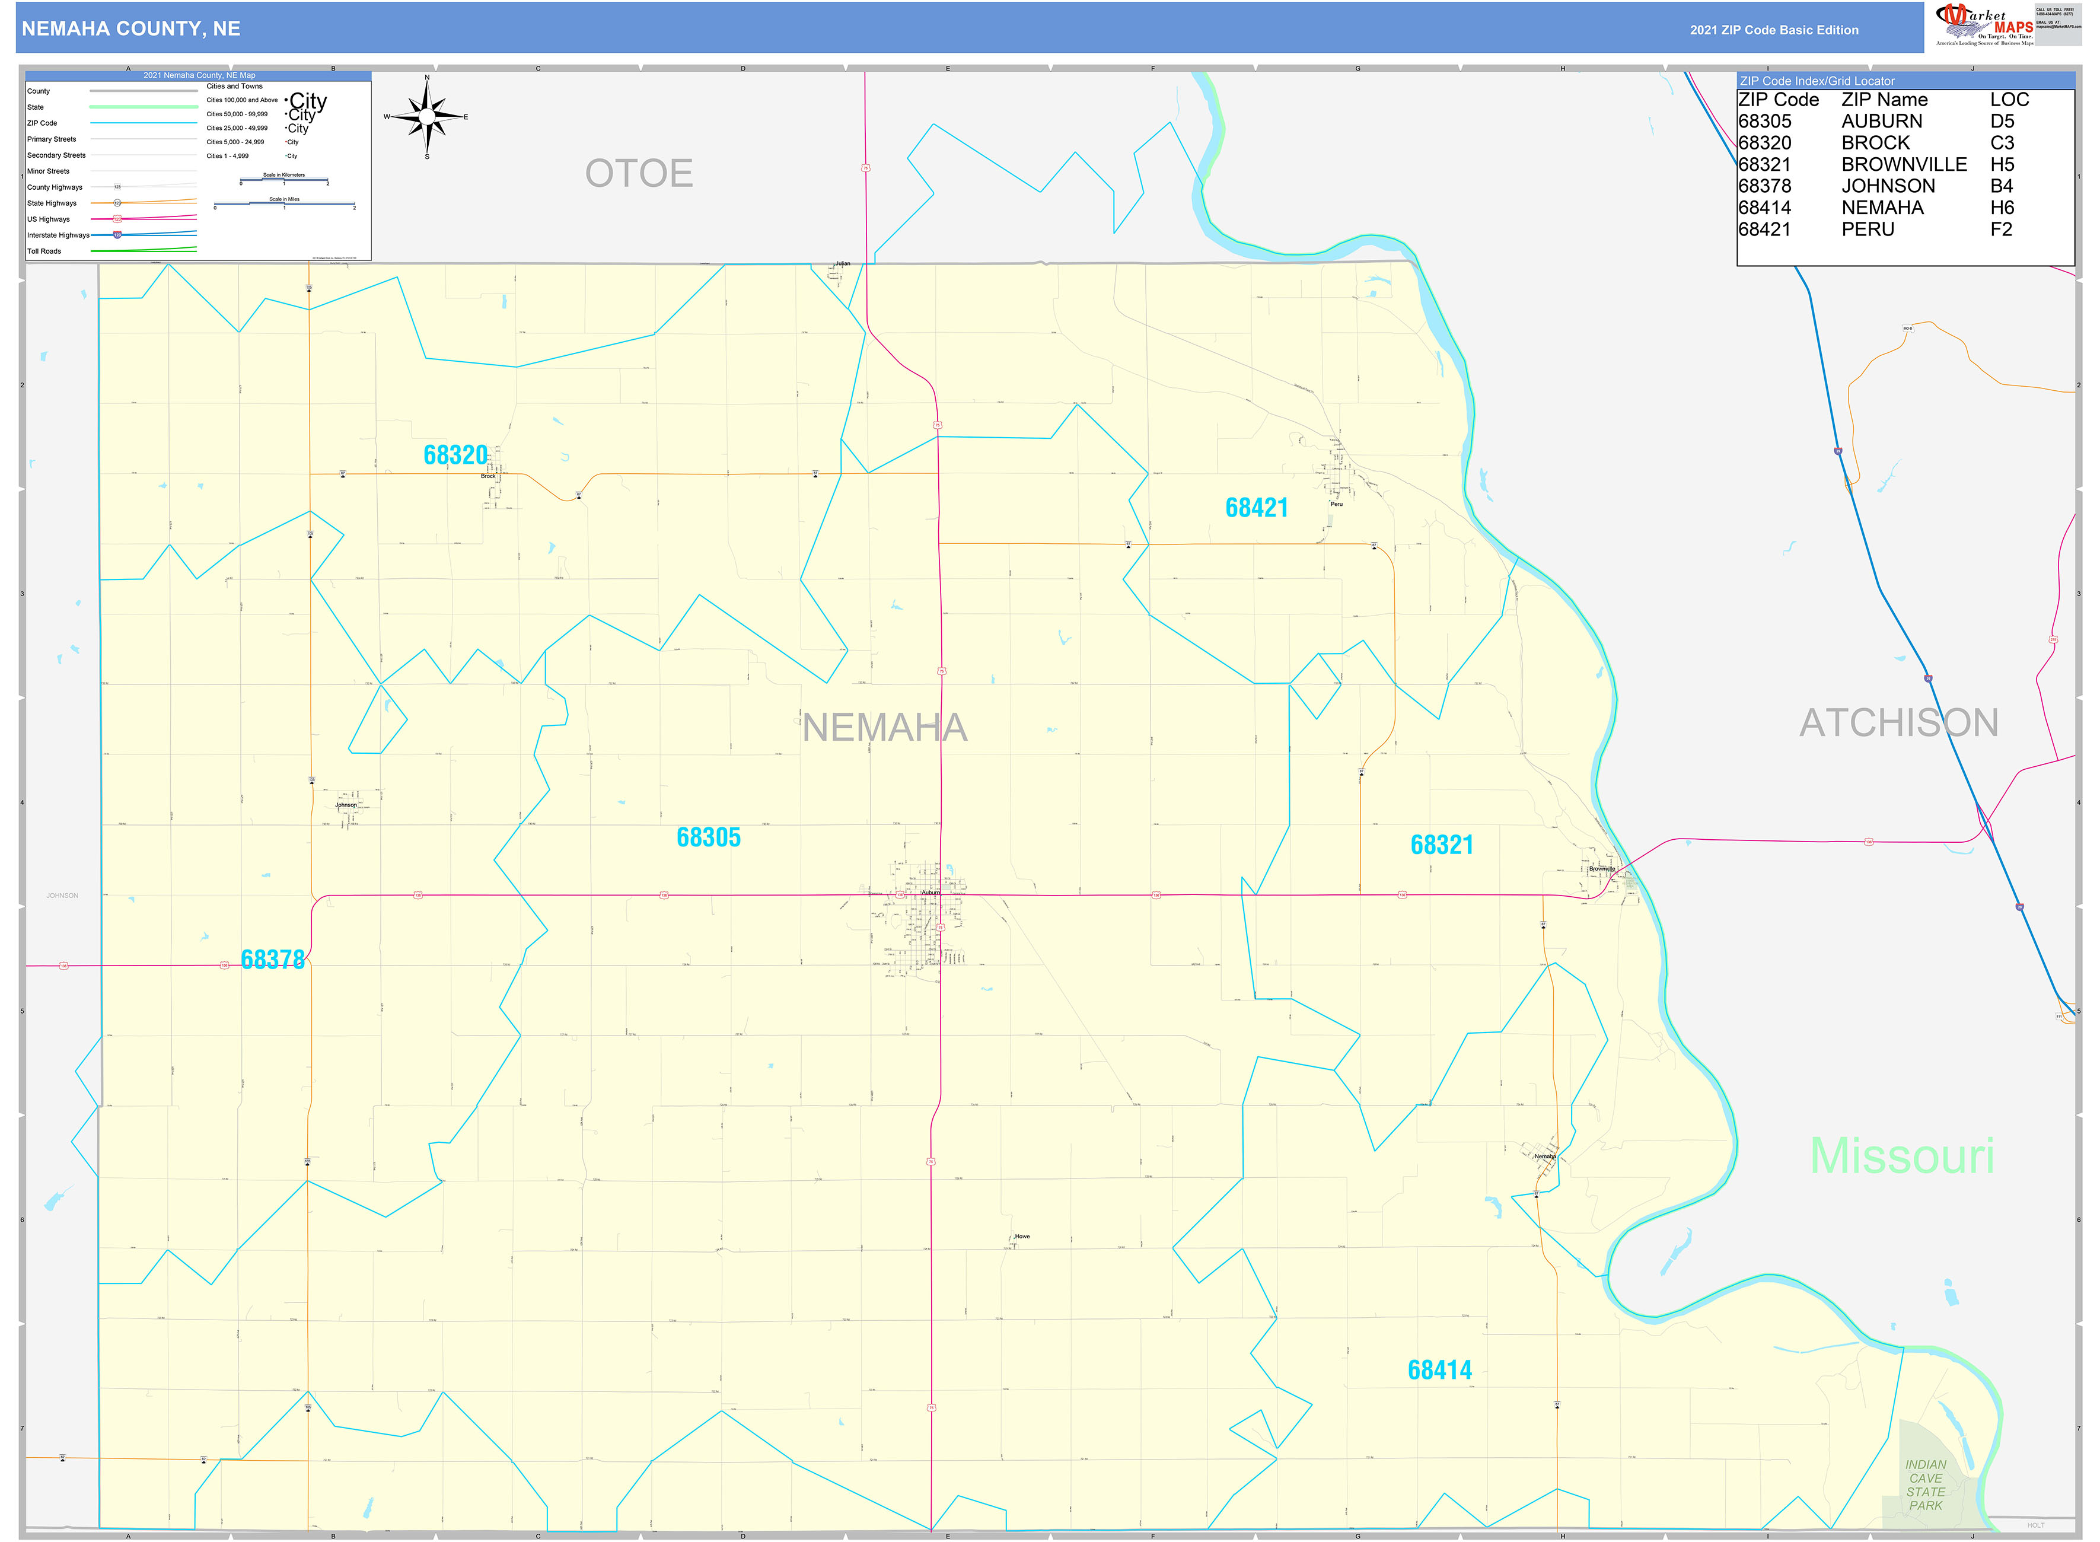
Task: Click the US Highways shield symbol in the legend
Action: click(117, 219)
